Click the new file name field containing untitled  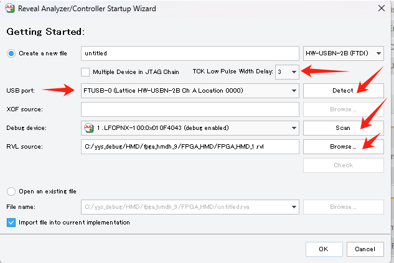pos(190,53)
